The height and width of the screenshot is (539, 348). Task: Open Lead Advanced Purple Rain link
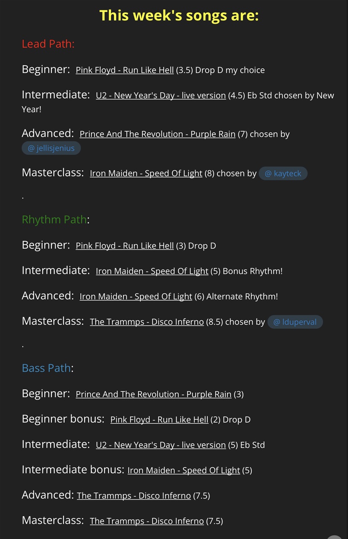[158, 134]
